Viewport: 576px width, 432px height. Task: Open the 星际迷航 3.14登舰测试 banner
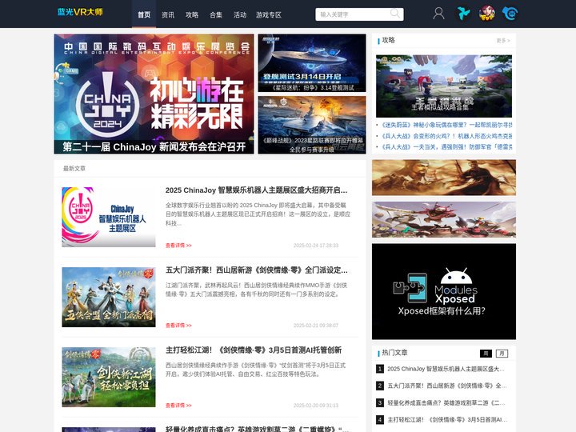tap(312, 63)
